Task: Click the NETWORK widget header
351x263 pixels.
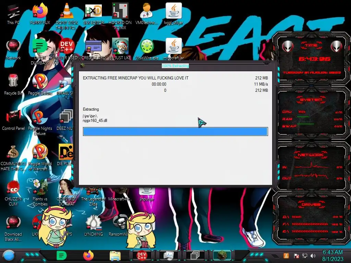Action: click(x=311, y=155)
